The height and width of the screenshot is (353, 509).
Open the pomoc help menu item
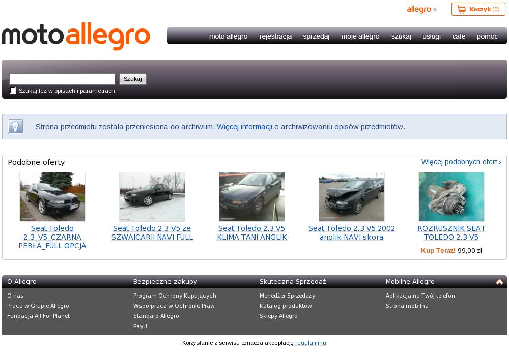(x=487, y=36)
